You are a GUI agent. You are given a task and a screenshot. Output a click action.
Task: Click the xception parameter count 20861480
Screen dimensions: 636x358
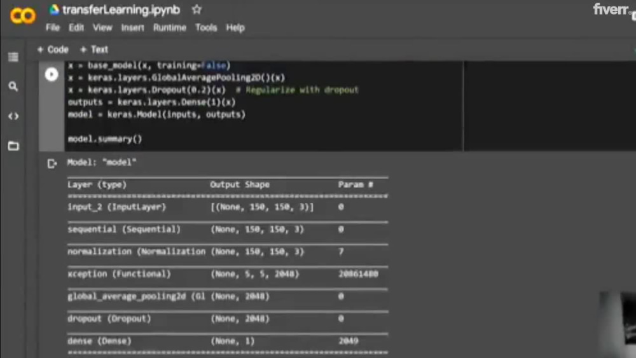click(x=358, y=273)
